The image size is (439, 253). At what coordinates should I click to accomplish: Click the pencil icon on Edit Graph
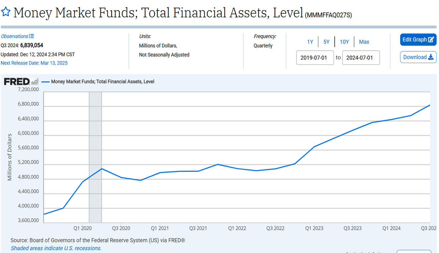pos(431,40)
